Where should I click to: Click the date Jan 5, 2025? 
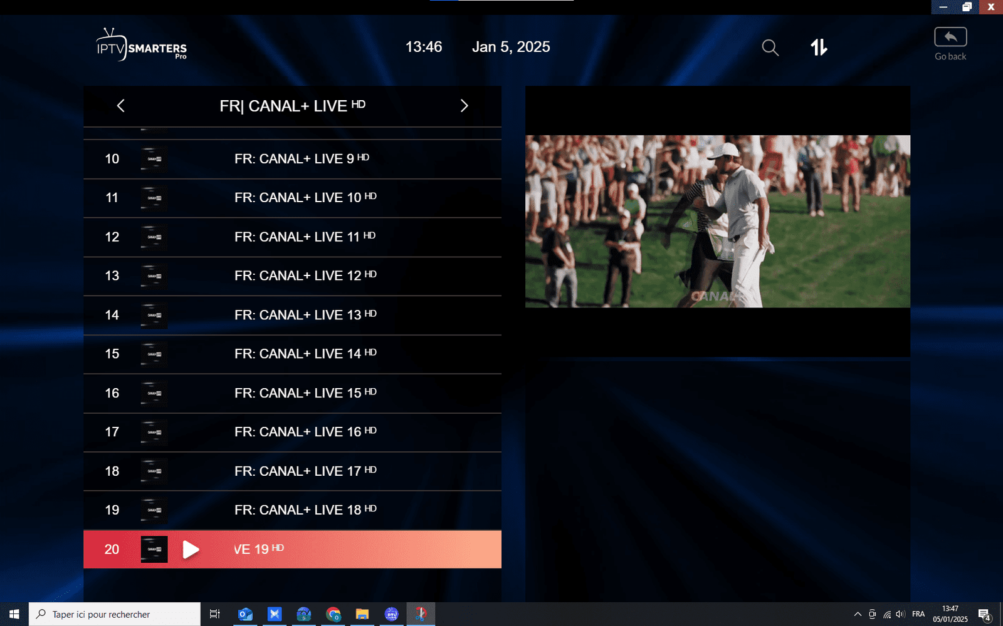click(x=511, y=47)
